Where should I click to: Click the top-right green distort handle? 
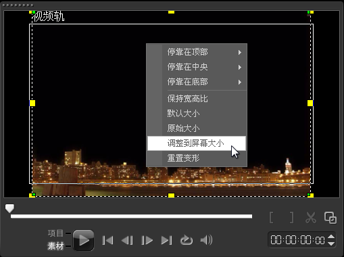coord(309,12)
